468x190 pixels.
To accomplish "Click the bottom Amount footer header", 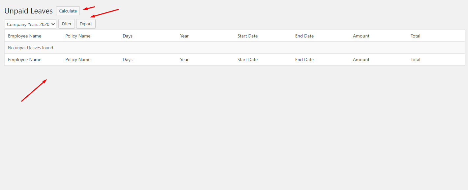I will pyautogui.click(x=361, y=59).
